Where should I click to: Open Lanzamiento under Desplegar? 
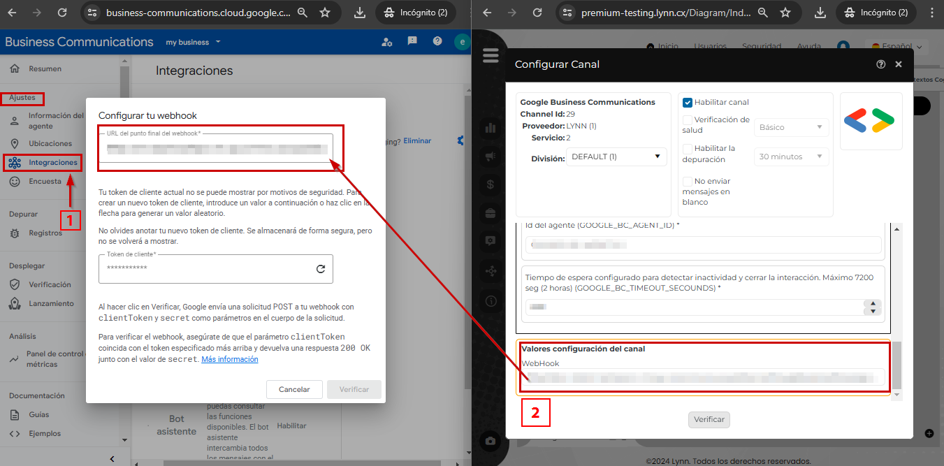(x=51, y=303)
